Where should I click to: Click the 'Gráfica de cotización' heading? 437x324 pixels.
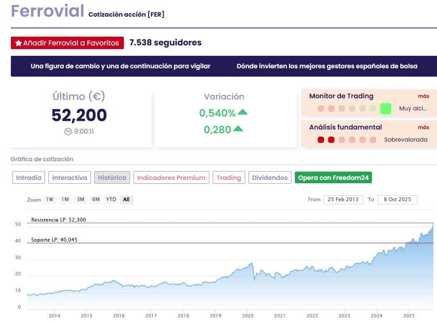tap(42, 159)
